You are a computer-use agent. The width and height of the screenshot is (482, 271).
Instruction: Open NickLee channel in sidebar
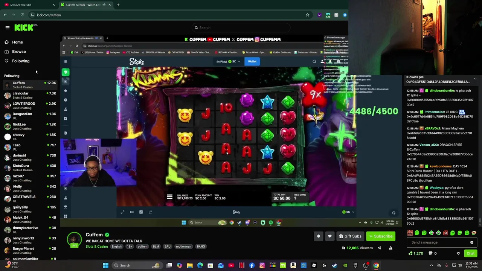point(30,126)
